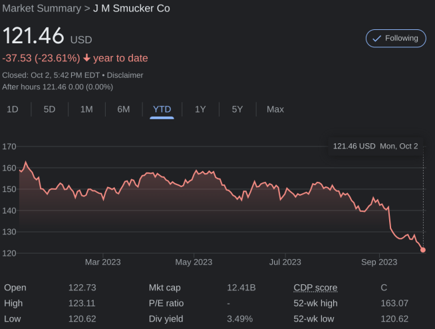435x329 pixels.
Task: Click the 52-wk high value 163.07
Action: point(394,303)
